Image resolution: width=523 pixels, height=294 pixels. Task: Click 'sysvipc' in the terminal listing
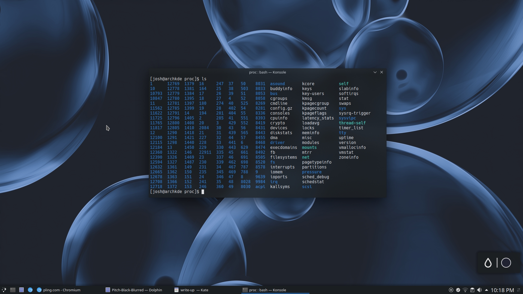(347, 118)
